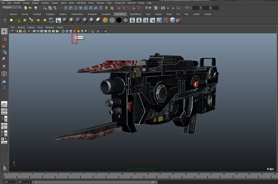Viewport: 278px width, 184px height.
Task: Create an ambient light from the shelf
Action: click(11, 20)
